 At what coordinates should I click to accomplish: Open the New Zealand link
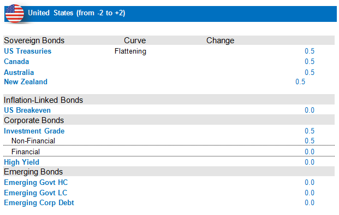click(x=26, y=82)
